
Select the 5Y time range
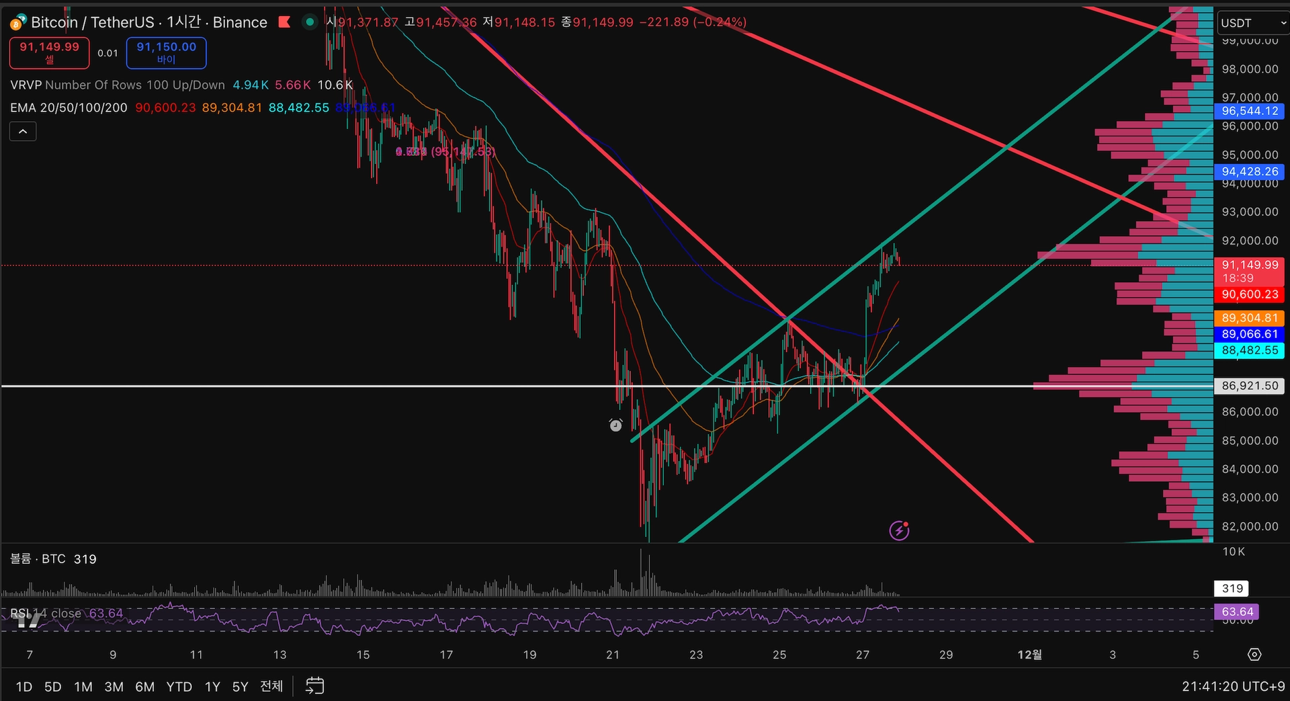240,686
